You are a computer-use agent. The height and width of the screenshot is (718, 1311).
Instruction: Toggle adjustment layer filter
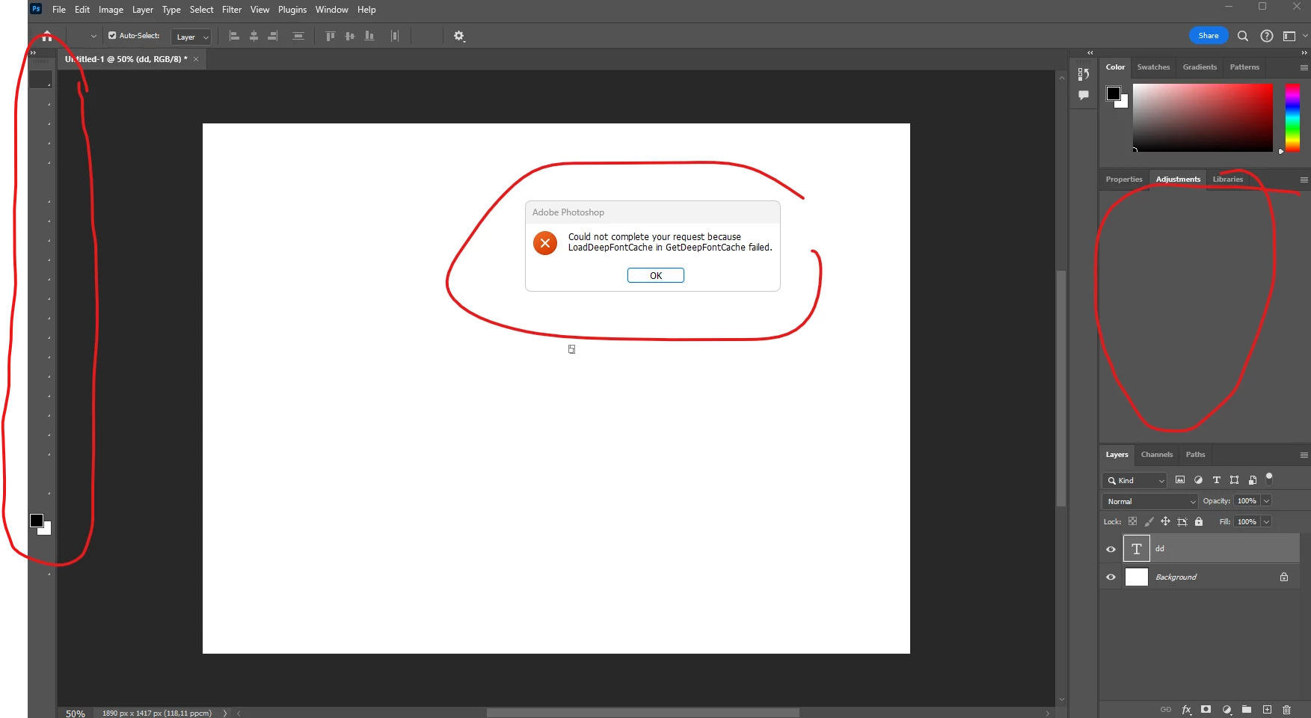point(1198,480)
